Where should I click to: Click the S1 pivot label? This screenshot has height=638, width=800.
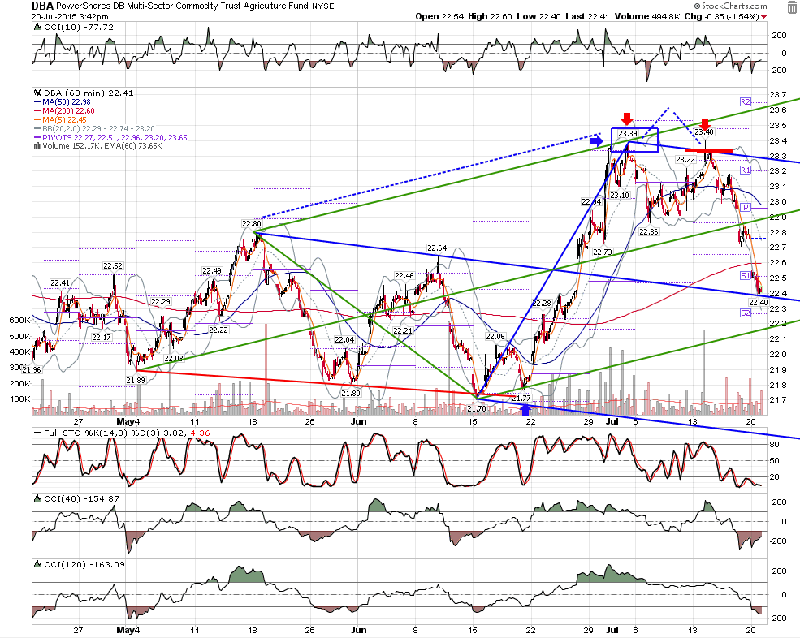pyautogui.click(x=746, y=275)
